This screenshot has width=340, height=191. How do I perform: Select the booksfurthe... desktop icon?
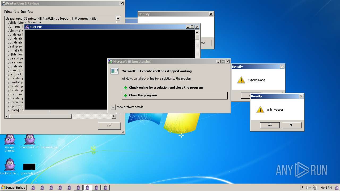(10, 167)
